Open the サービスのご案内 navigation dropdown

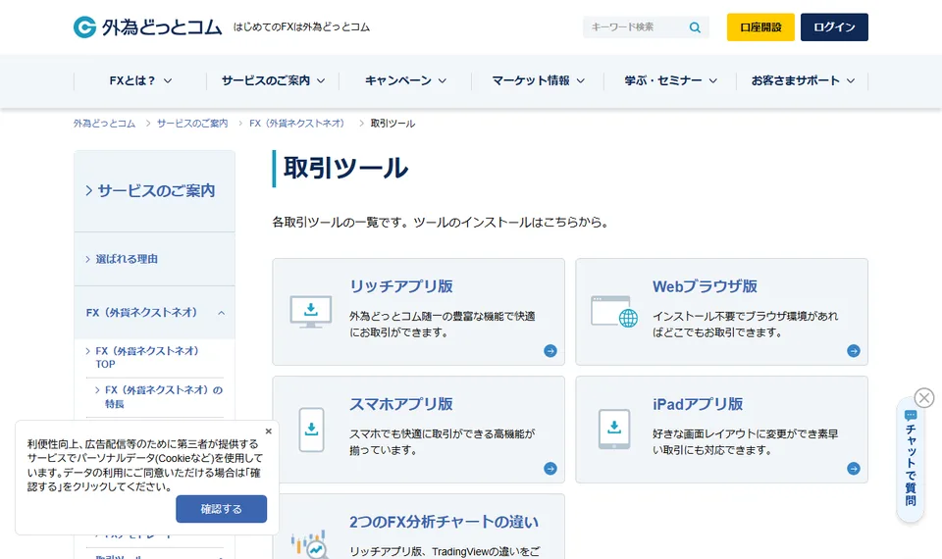tap(273, 80)
